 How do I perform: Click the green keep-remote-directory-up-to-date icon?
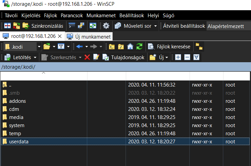point(93,26)
